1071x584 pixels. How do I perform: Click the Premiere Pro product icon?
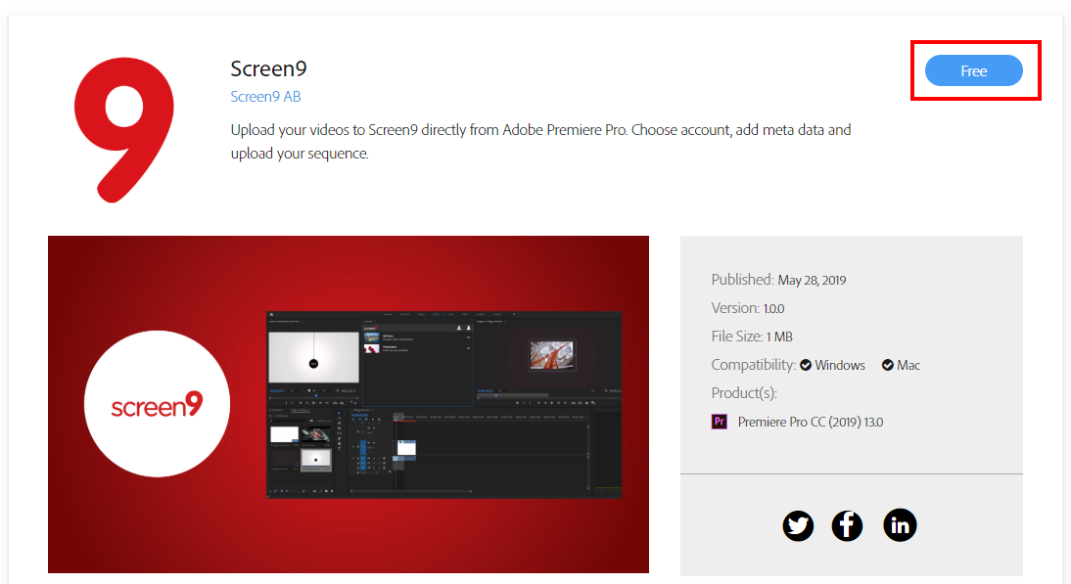coord(720,422)
